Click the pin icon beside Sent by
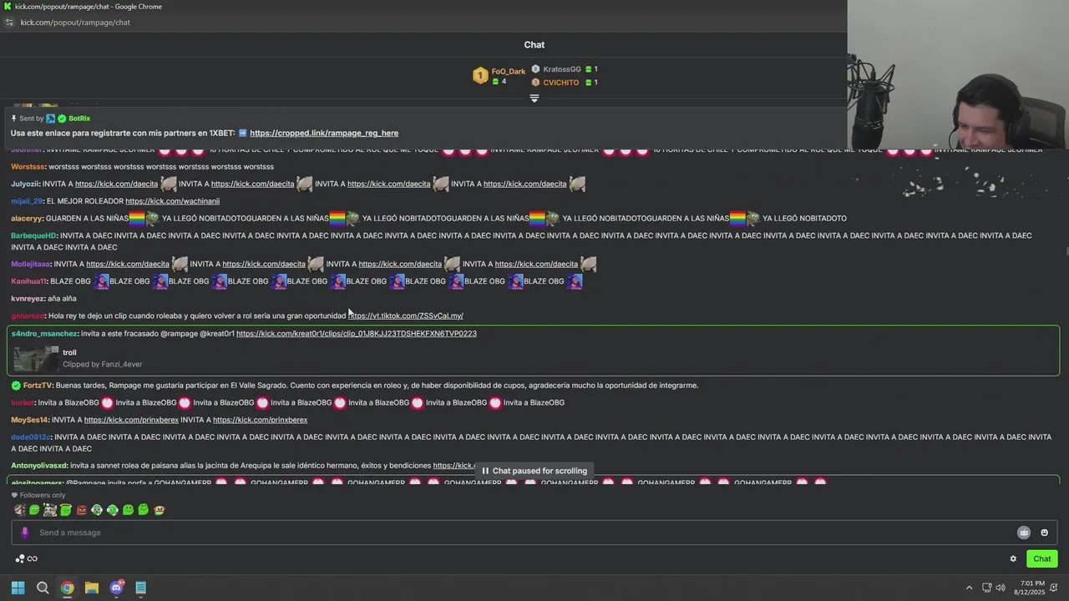The width and height of the screenshot is (1069, 601). (x=13, y=119)
